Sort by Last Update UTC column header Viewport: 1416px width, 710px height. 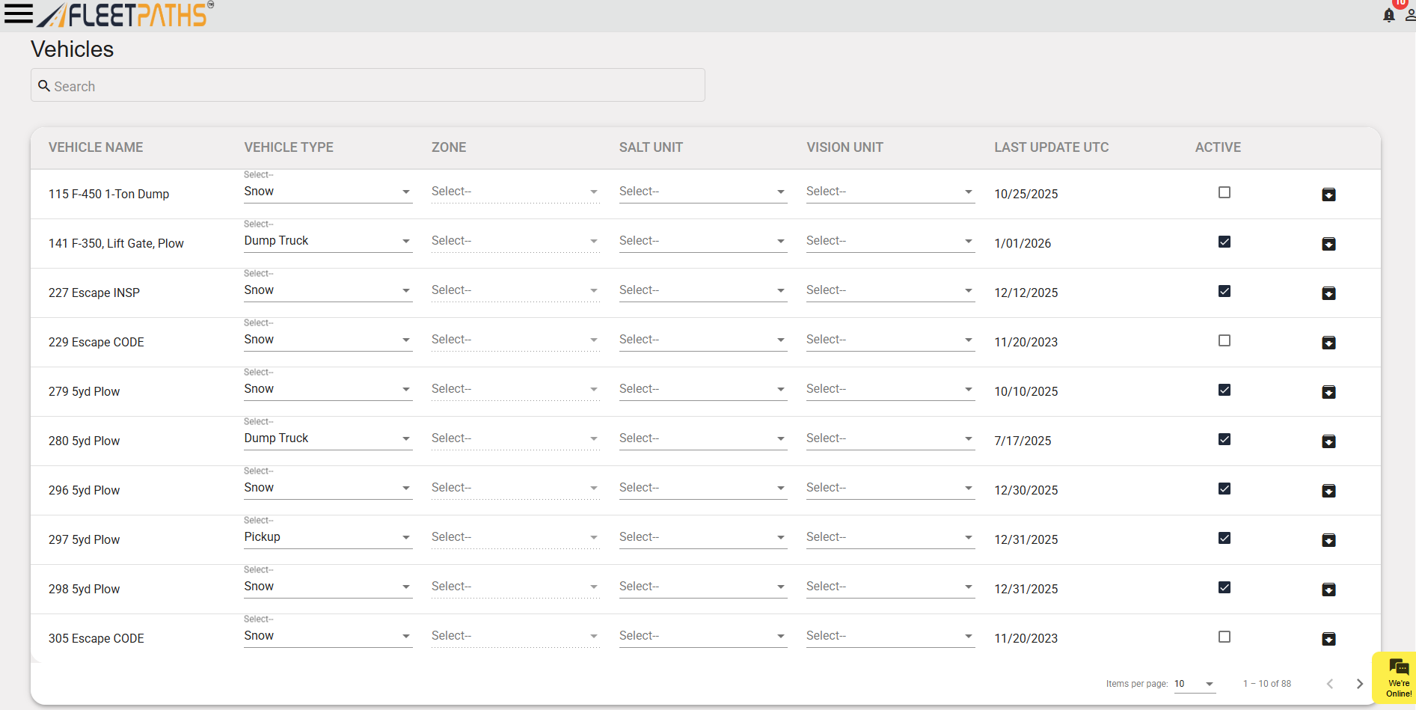coord(1051,147)
